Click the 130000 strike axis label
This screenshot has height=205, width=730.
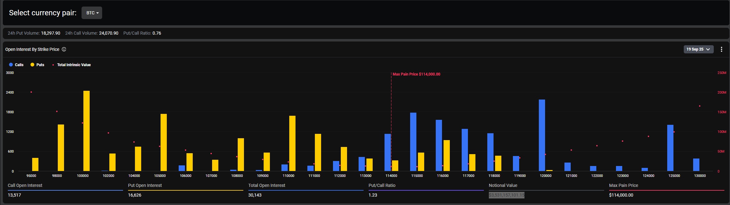[x=700, y=176]
